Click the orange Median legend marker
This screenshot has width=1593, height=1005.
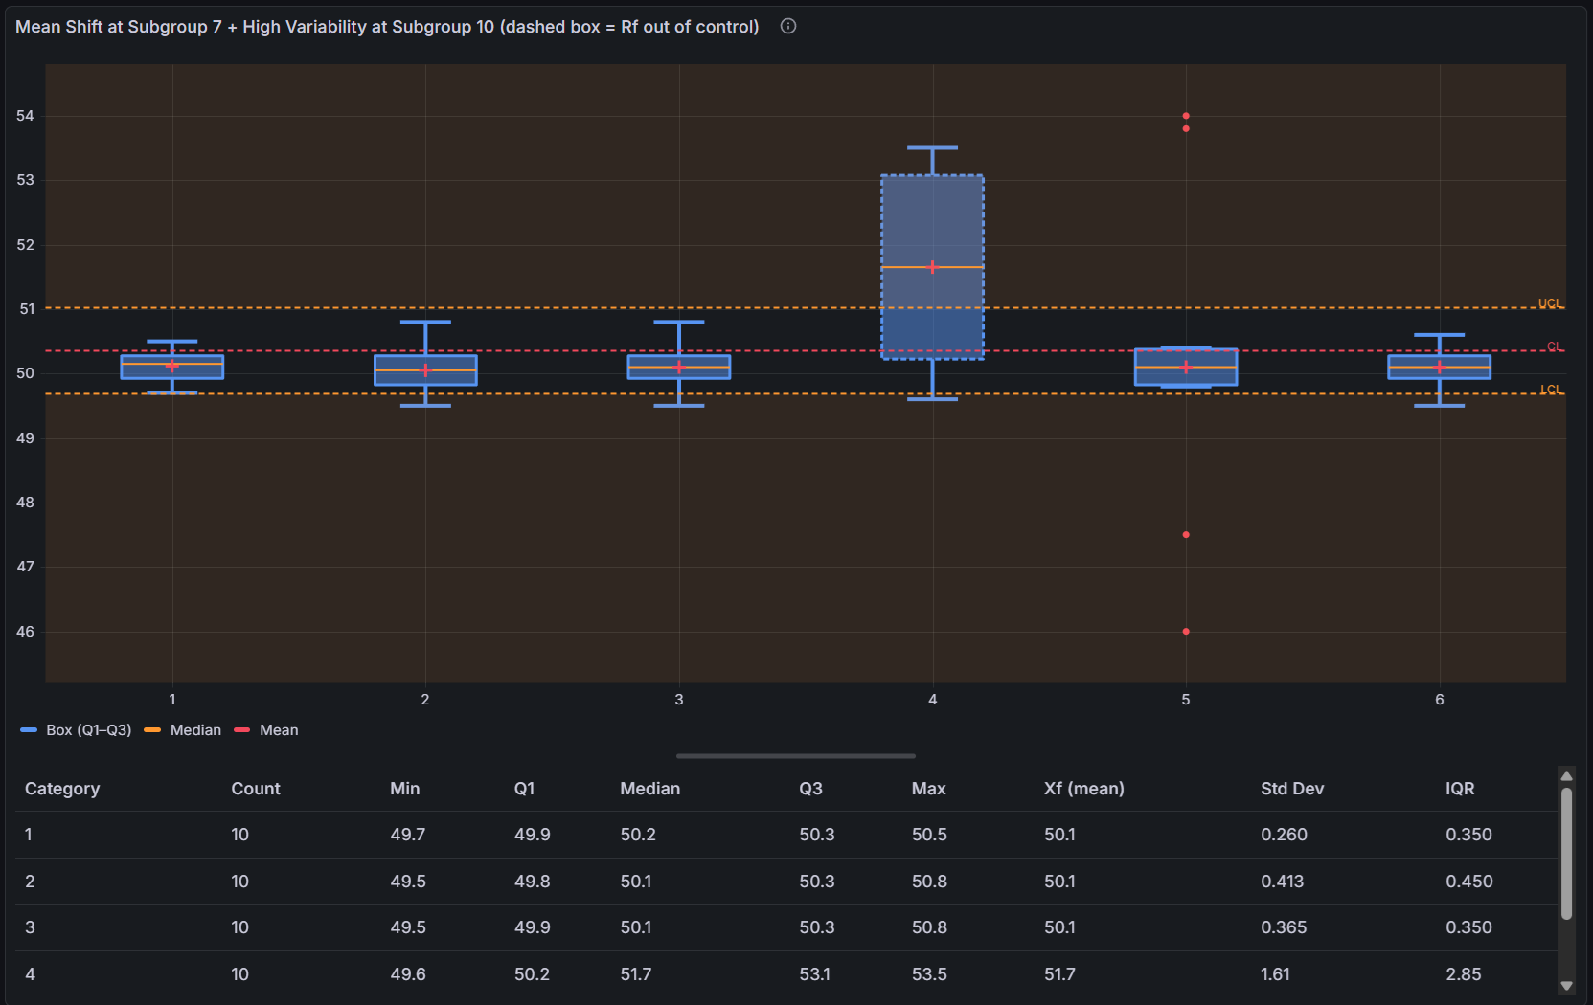click(153, 730)
